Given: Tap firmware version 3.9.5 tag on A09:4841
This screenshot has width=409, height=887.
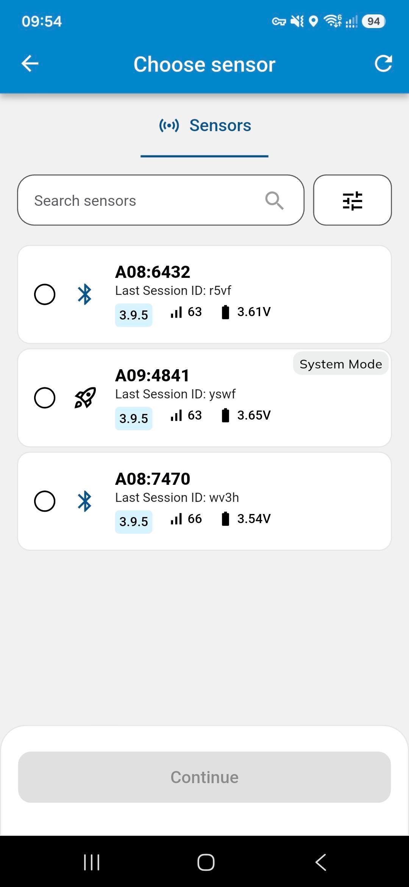Looking at the screenshot, I should point(134,418).
